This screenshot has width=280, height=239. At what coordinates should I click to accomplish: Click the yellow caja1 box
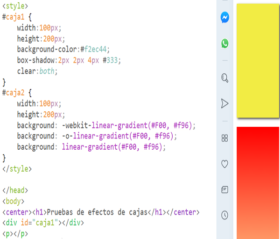click(x=258, y=61)
